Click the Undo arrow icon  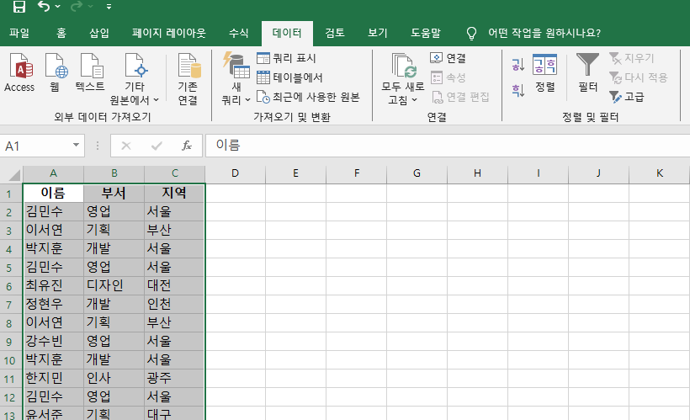tap(44, 6)
